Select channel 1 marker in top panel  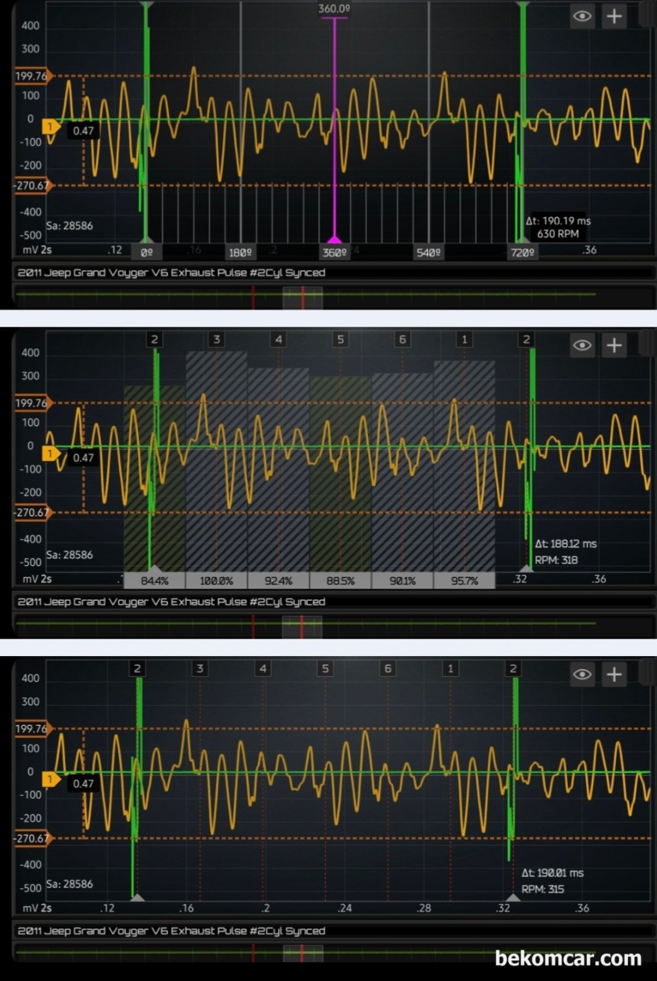[x=50, y=127]
